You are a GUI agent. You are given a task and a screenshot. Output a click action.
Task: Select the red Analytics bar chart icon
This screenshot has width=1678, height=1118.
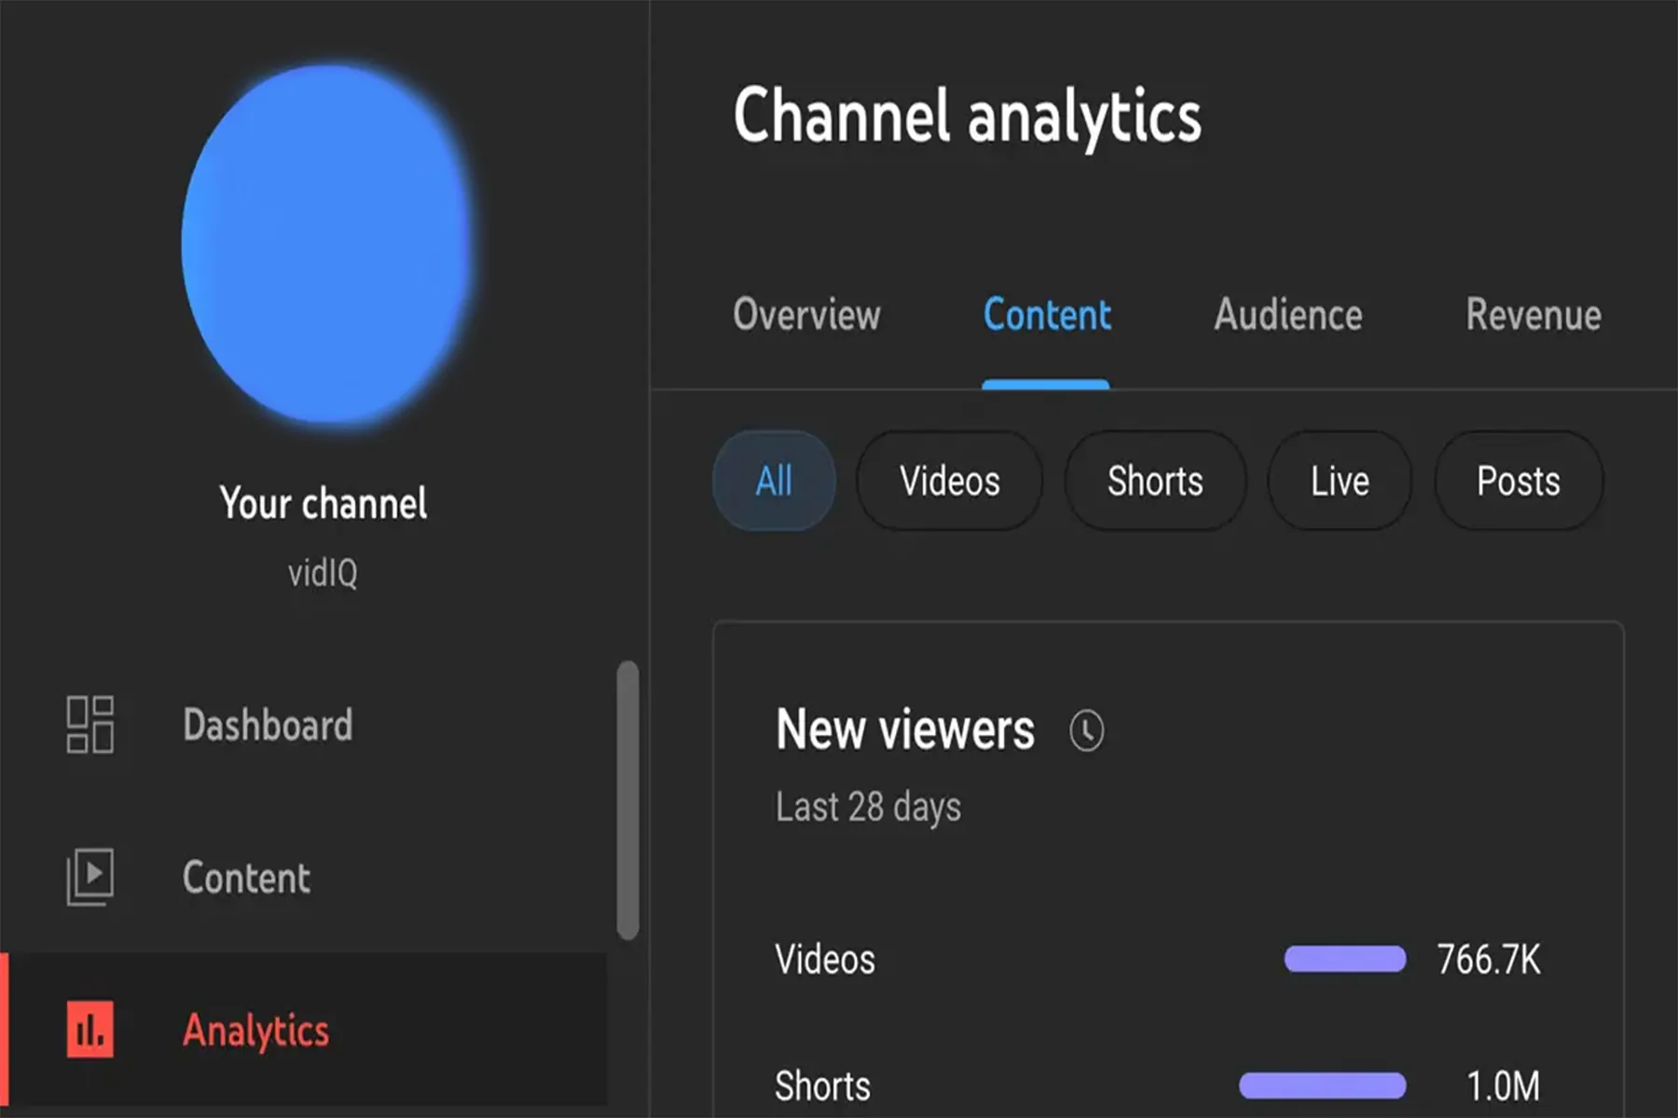point(89,1029)
